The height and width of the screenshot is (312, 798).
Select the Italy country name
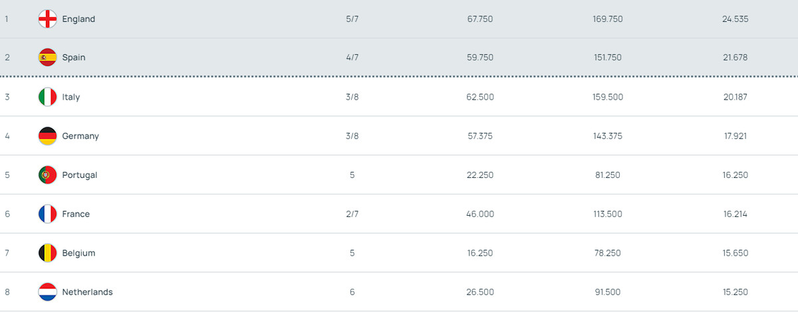coord(71,97)
